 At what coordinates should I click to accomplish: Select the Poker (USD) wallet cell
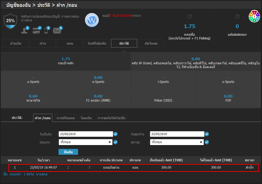pos(163,99)
